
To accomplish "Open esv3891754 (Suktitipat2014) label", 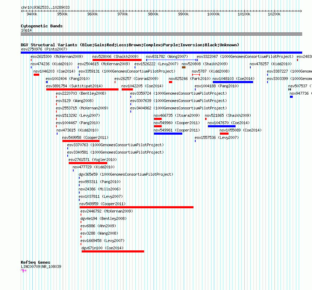I will click(74, 86).
